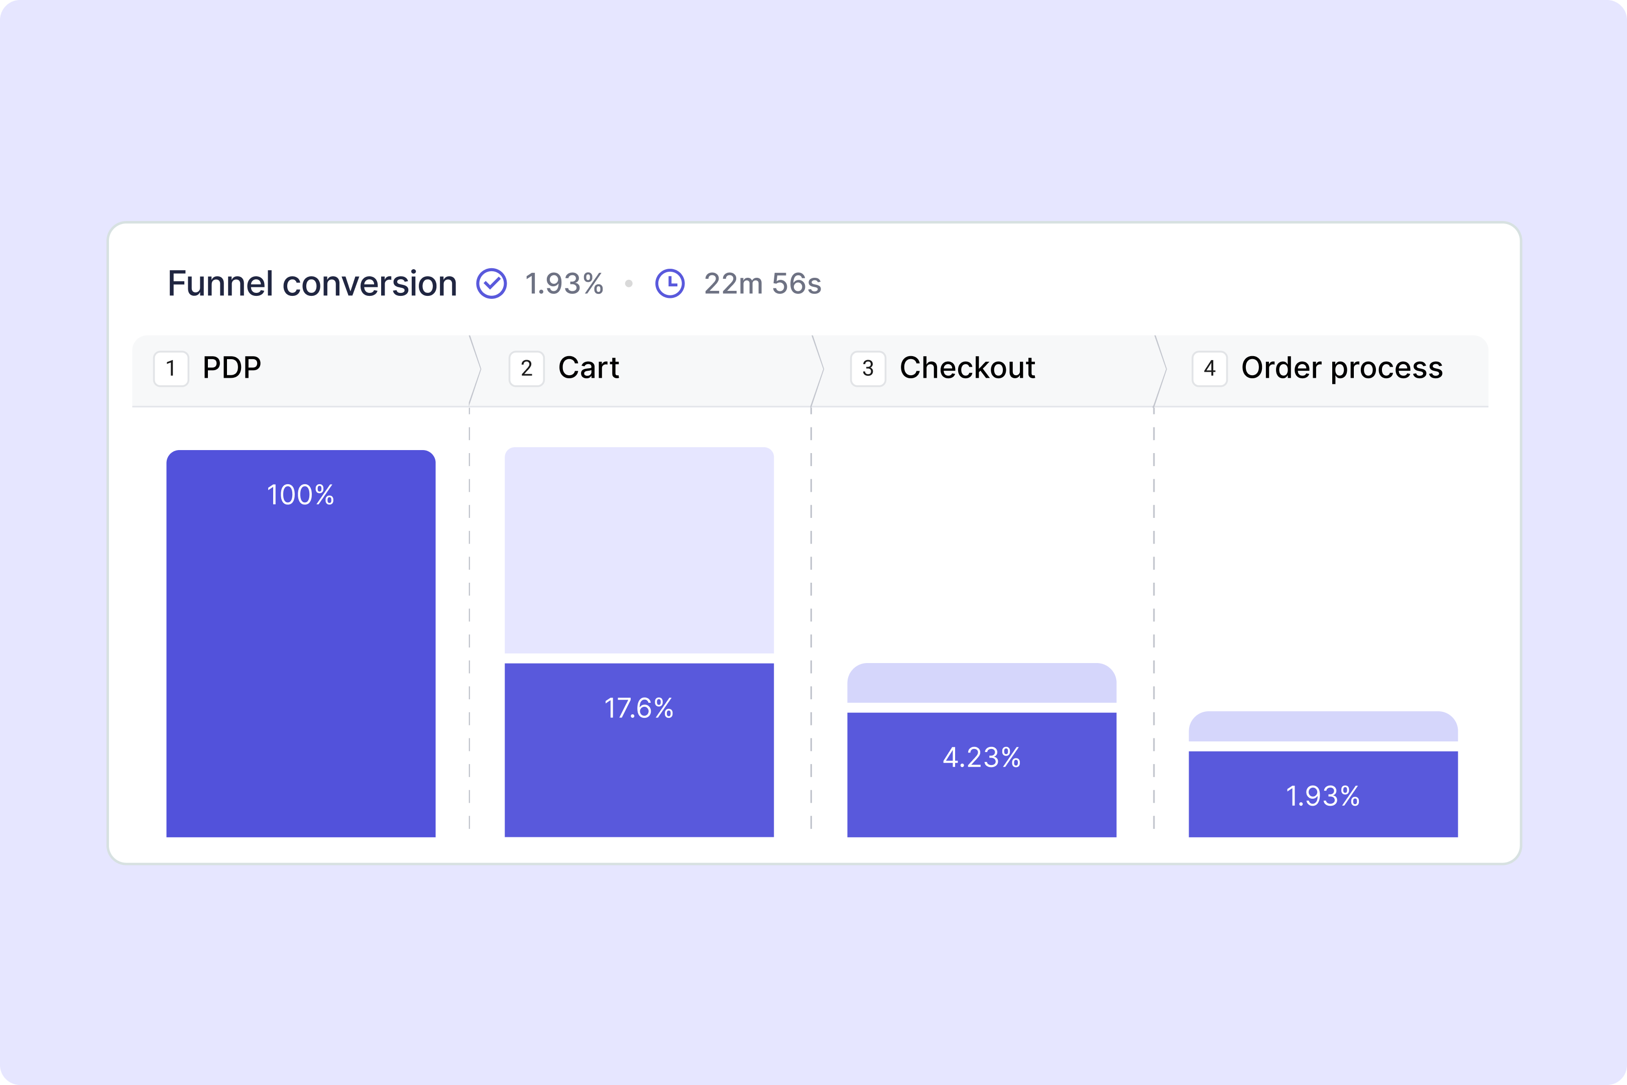Click the 1.93% Order process bar
Image resolution: width=1627 pixels, height=1085 pixels.
click(1323, 794)
